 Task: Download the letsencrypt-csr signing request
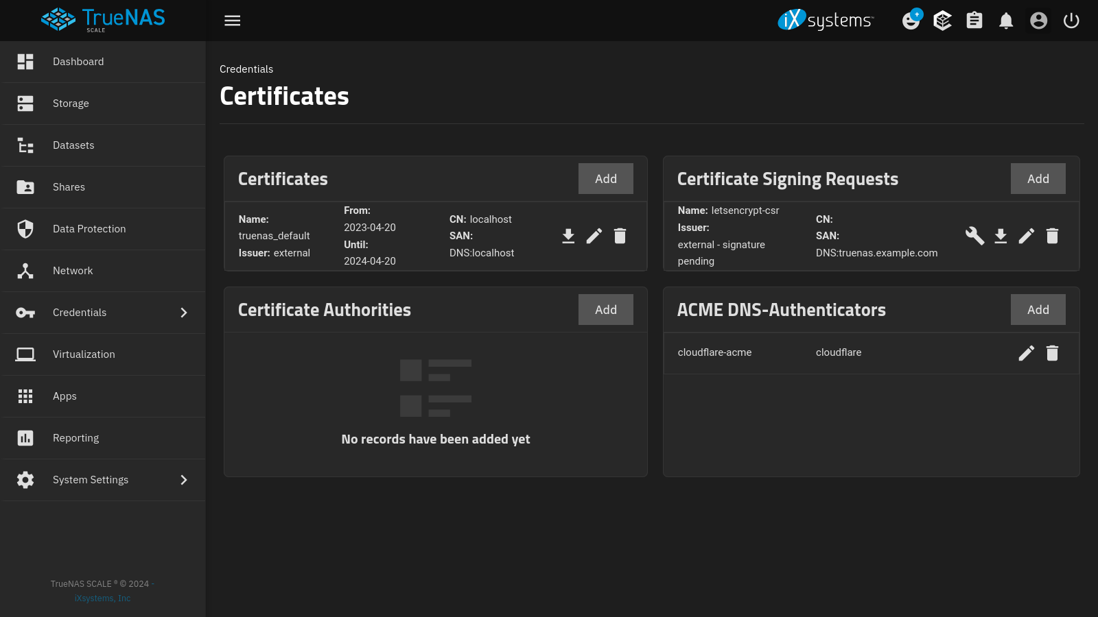tap(1001, 236)
